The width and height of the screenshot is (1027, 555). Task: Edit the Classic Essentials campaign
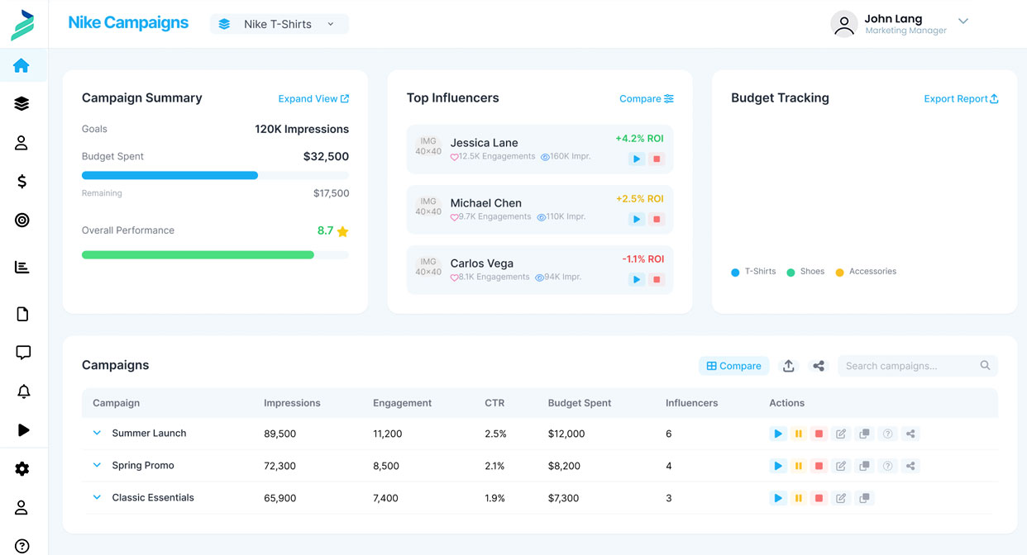click(841, 498)
